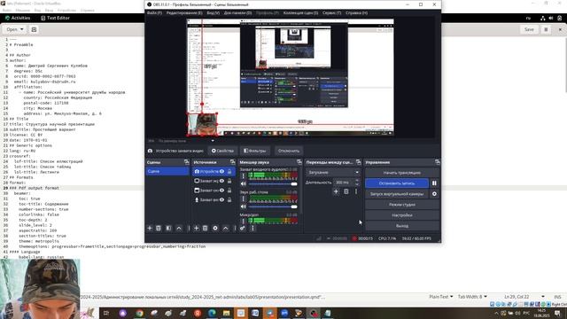Open the Edit menu in OBS
567x319 pixels.
click(x=184, y=12)
